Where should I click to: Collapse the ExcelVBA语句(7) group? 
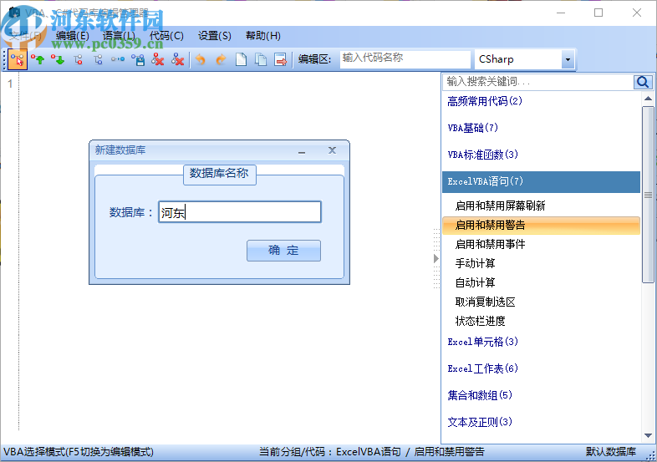click(x=542, y=182)
